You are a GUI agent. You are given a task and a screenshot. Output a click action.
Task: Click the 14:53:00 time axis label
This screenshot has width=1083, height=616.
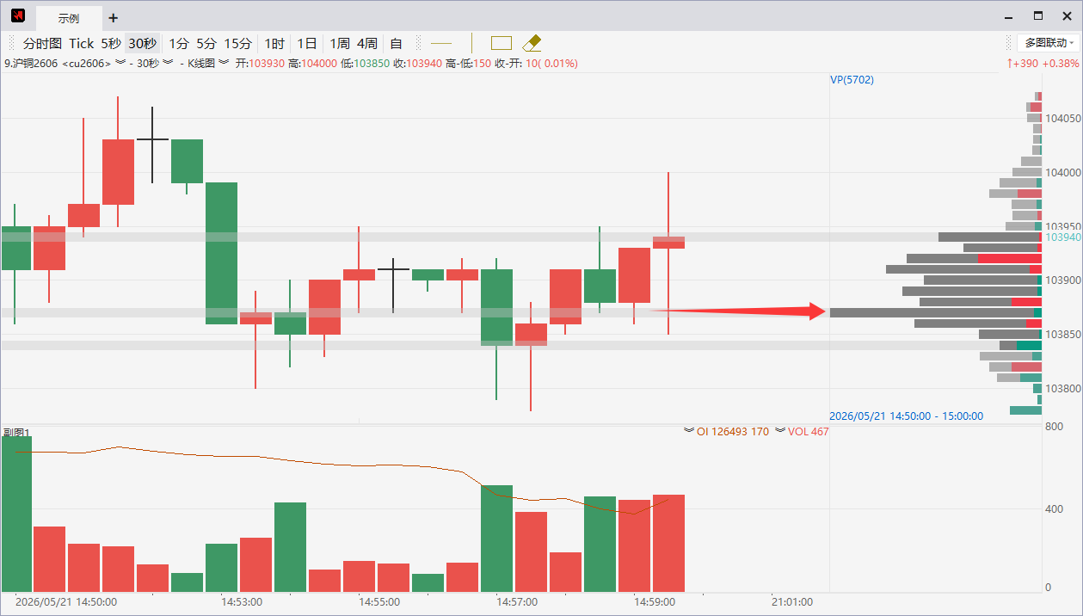pyautogui.click(x=242, y=602)
